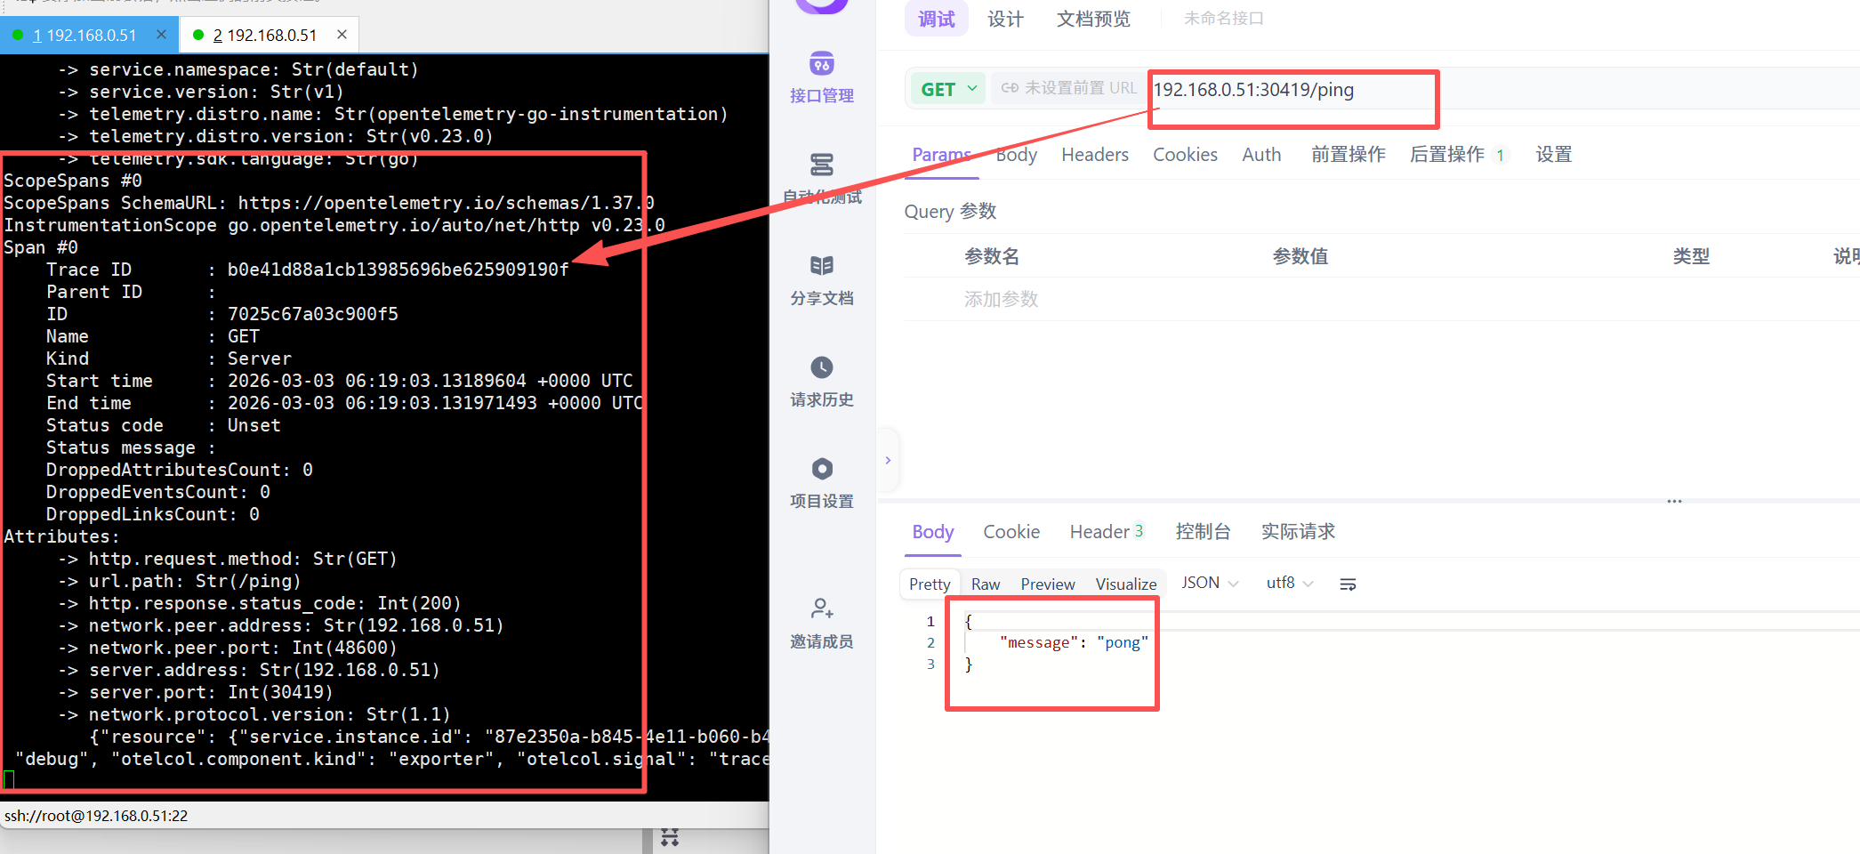This screenshot has width=1860, height=854.
Task: Switch response view to Raw
Action: point(986,584)
